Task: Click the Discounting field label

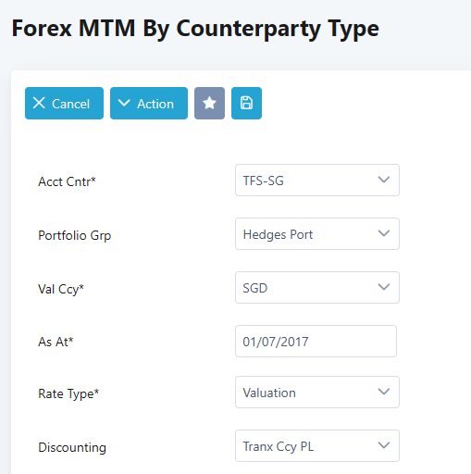Action: click(72, 447)
